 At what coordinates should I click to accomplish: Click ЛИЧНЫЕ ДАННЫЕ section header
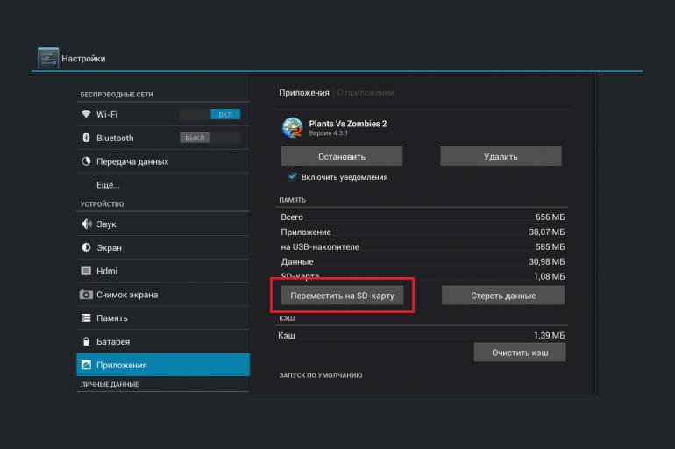(x=110, y=384)
